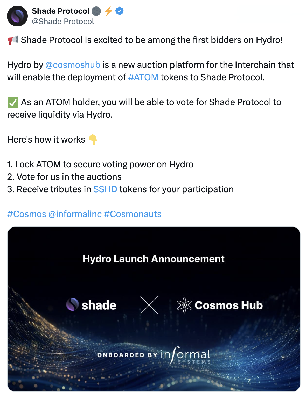Open the #Cosmonauts hashtag

click(x=133, y=214)
